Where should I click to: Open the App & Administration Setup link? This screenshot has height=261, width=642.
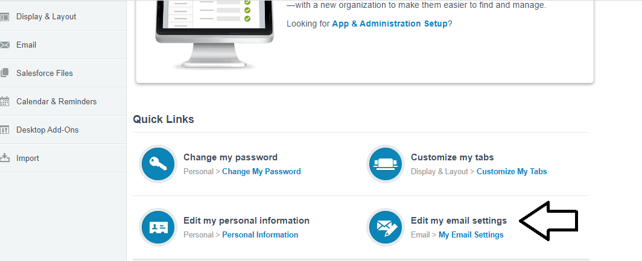[x=390, y=24]
